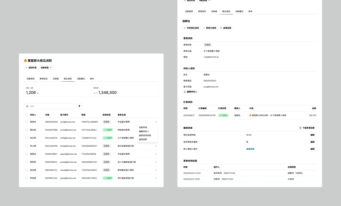341x206 pixels.
Task: Open the more-options dots for 黃美玲
Action: [156, 122]
